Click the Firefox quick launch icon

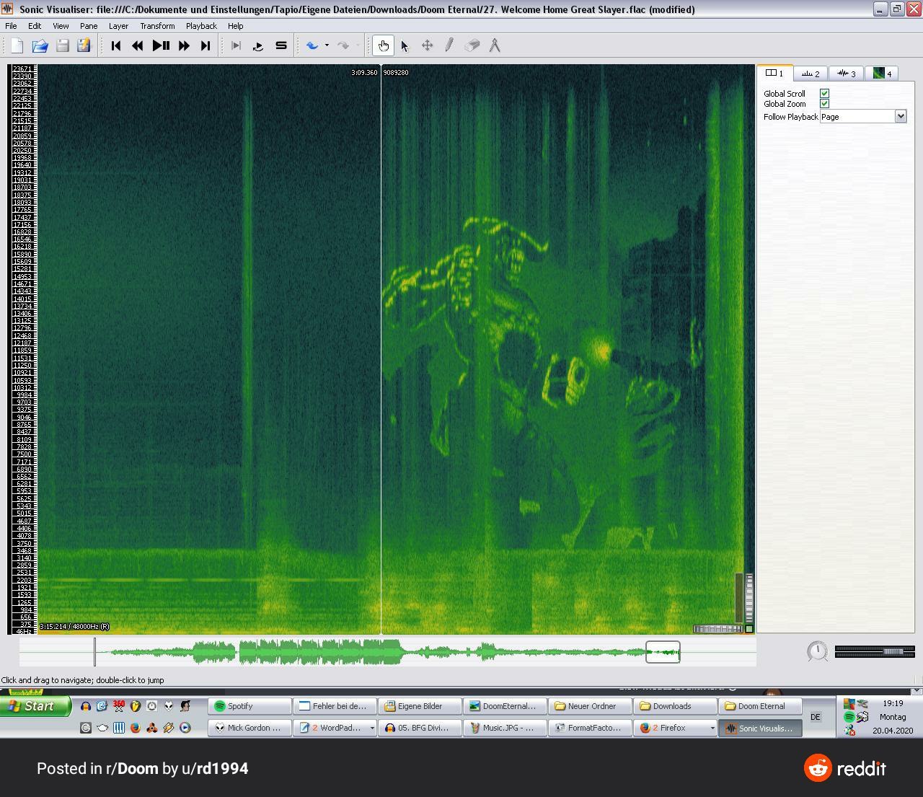(135, 728)
